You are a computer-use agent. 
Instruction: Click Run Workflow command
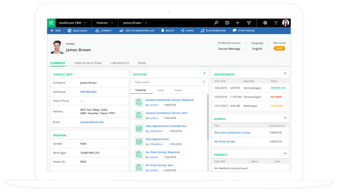click(213, 31)
